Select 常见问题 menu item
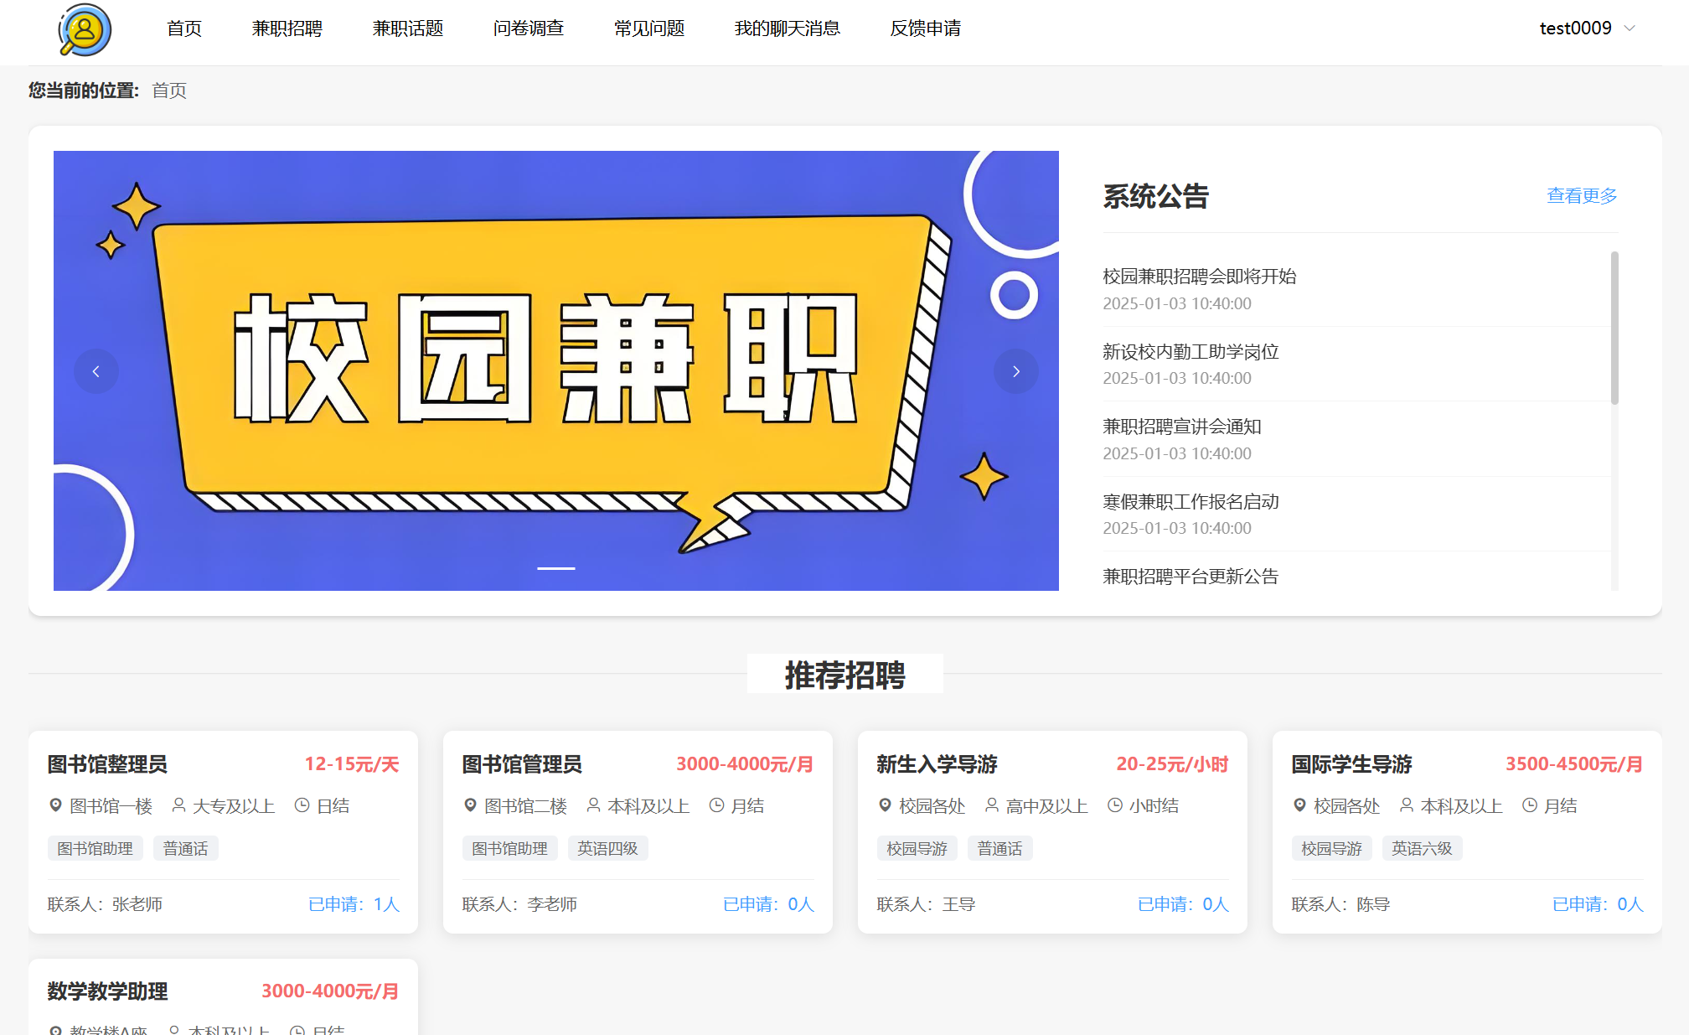Screen dimensions: 1689x1035 click(x=649, y=28)
